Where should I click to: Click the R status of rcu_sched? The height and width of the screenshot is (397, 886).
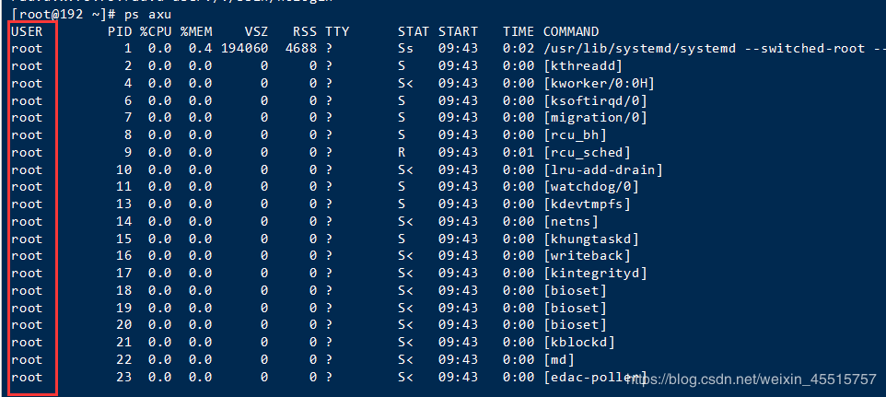point(402,152)
